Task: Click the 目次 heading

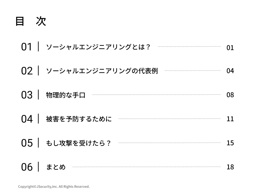Action: tap(30, 21)
